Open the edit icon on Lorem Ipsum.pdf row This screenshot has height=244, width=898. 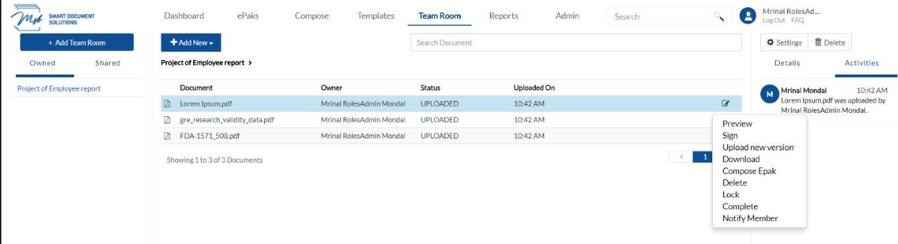(x=726, y=104)
